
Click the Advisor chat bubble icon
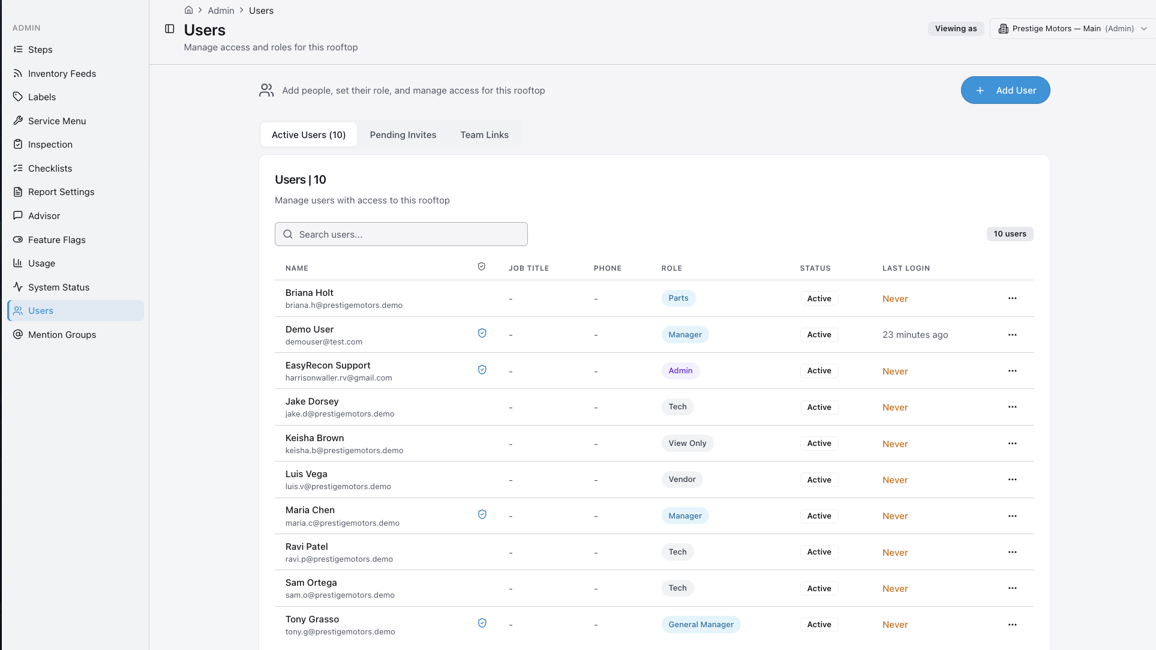(18, 215)
